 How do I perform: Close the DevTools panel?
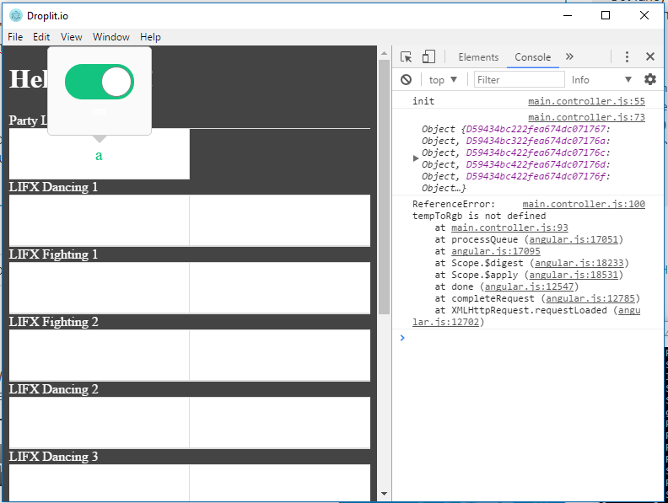click(650, 56)
